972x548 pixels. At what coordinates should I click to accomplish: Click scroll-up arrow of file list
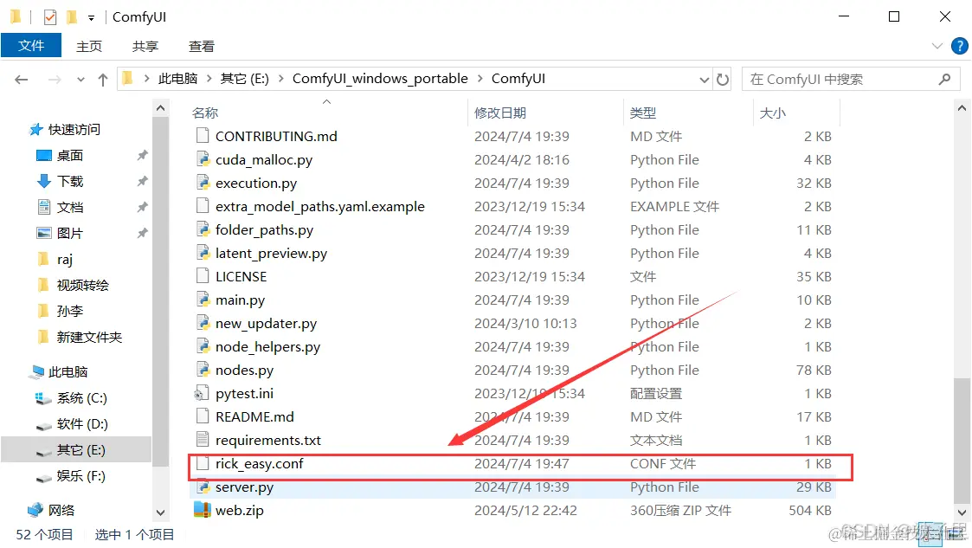point(962,108)
